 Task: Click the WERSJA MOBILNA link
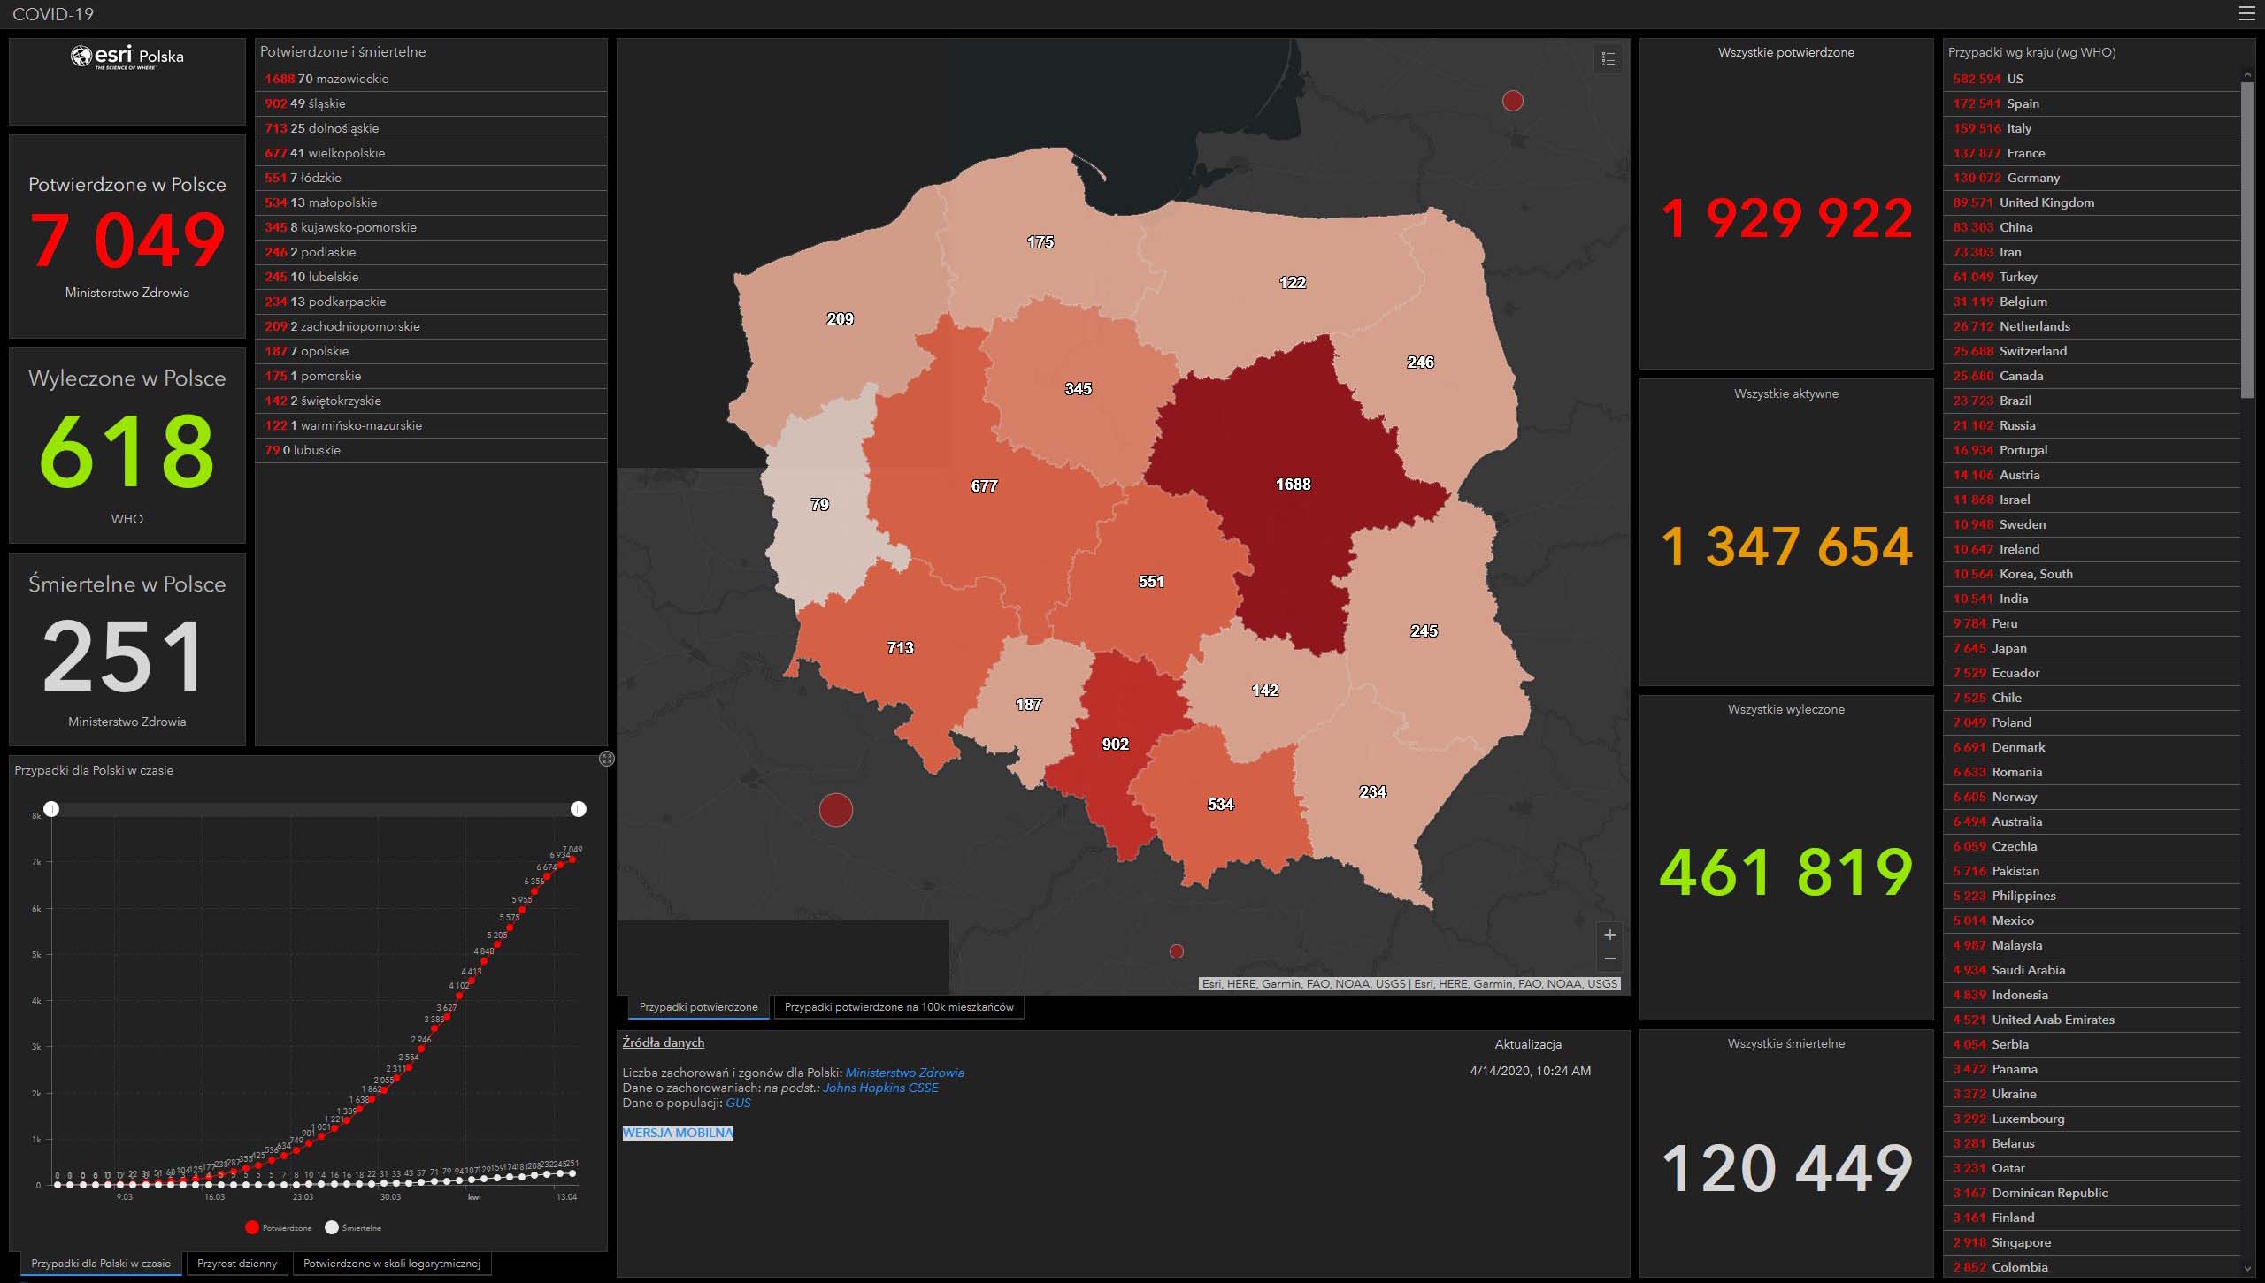(678, 1133)
